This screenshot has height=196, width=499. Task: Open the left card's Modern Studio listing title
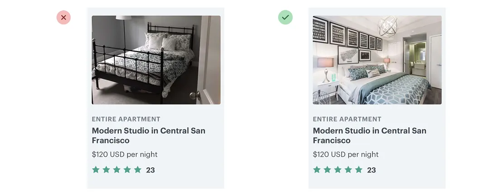(148, 135)
